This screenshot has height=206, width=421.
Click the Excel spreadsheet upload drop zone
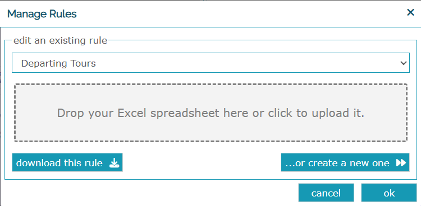(210, 113)
